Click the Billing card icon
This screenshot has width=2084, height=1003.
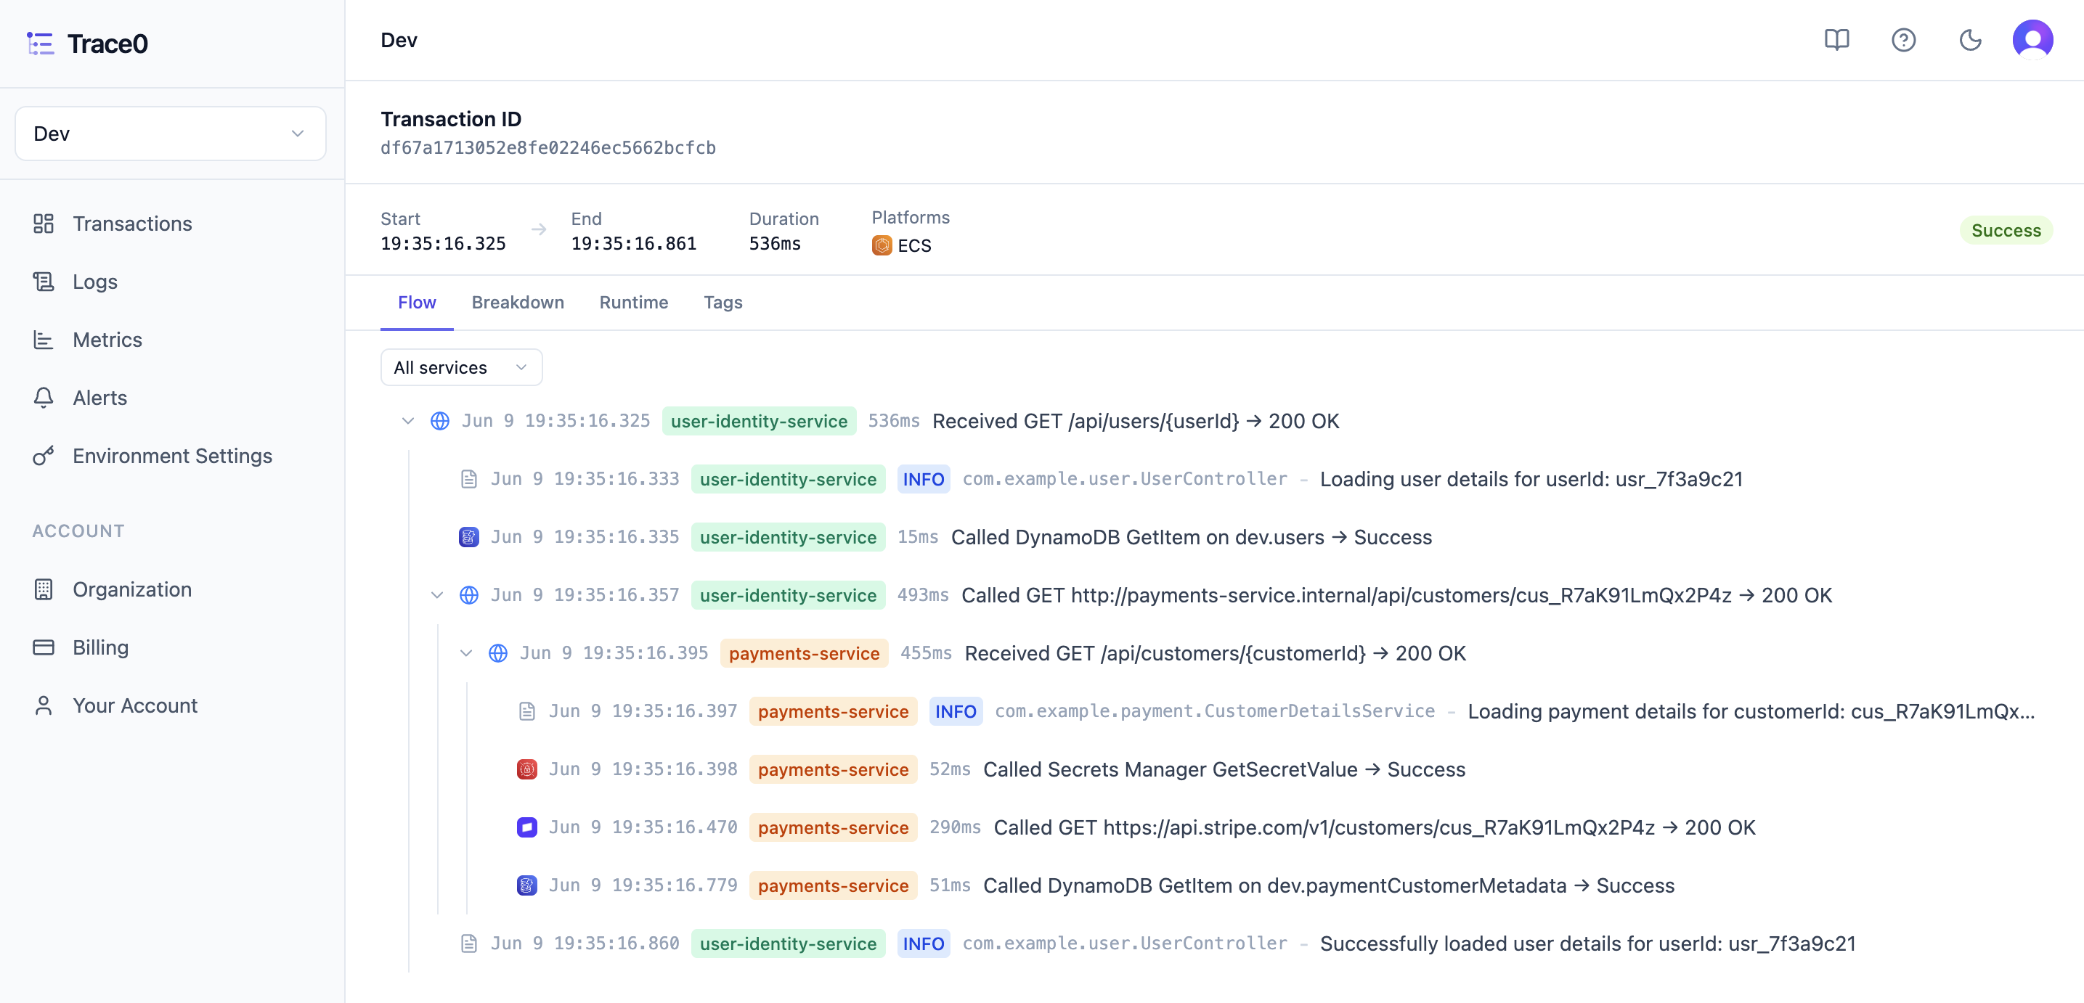[x=44, y=648]
